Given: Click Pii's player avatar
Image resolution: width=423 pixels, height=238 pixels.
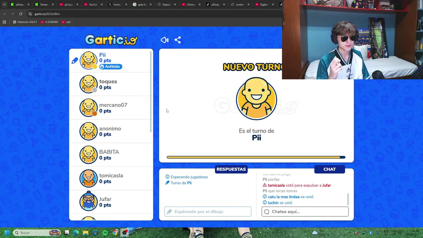Looking at the screenshot, I should [x=89, y=60].
